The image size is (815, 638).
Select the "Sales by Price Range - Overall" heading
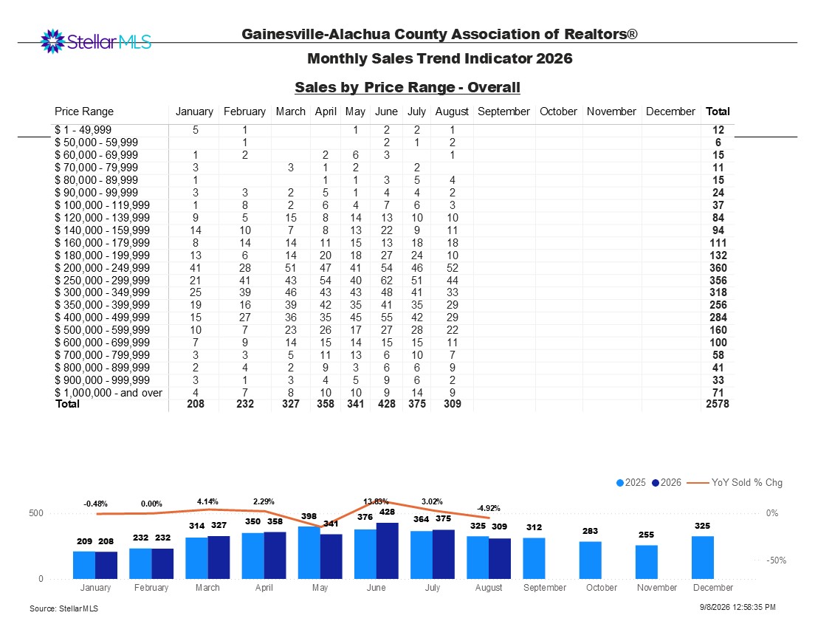point(407,87)
